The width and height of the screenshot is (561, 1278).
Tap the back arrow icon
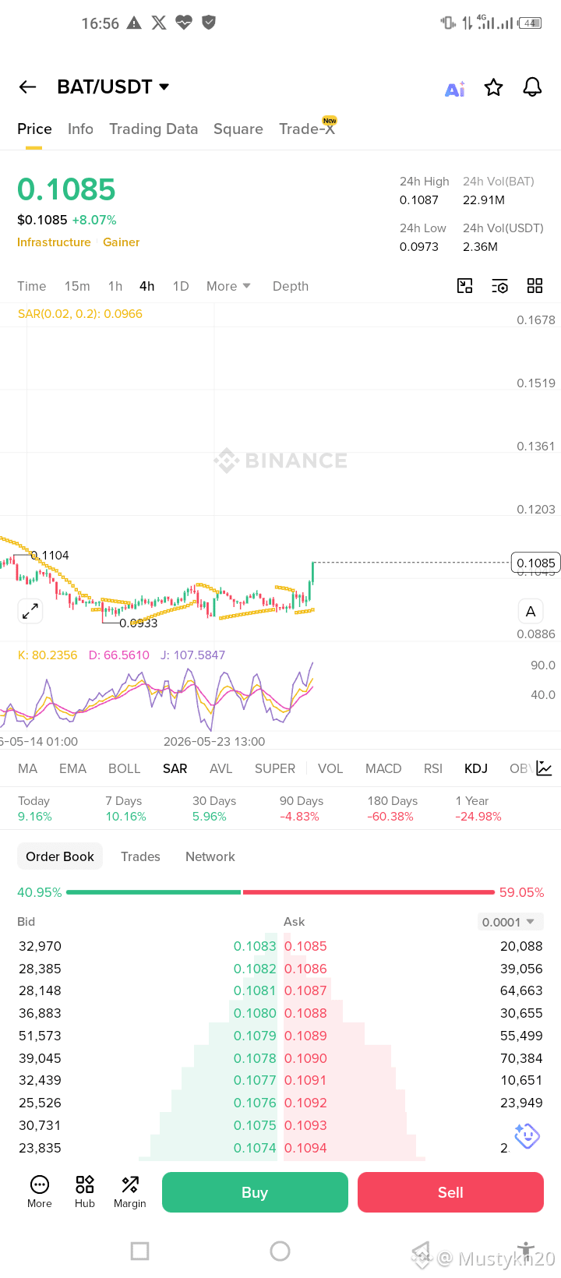click(x=28, y=87)
